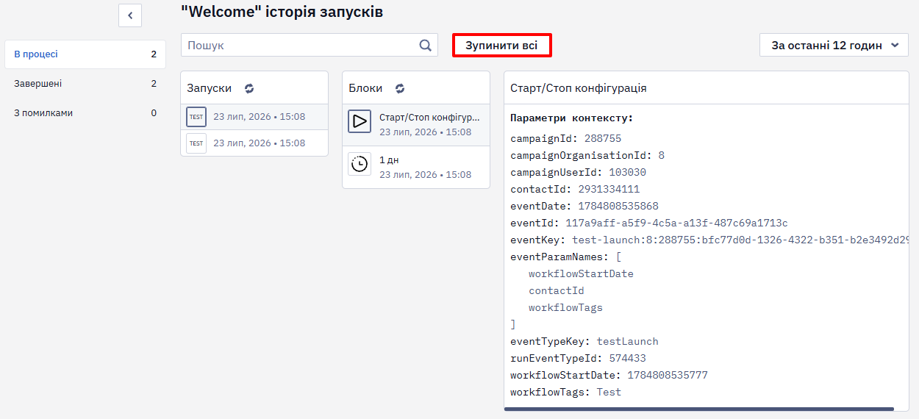Click the TEST icon of the first launch
The width and height of the screenshot is (919, 419).
click(196, 117)
